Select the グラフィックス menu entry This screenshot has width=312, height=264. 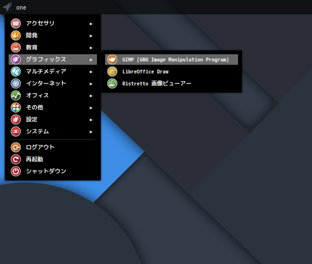coord(53,60)
